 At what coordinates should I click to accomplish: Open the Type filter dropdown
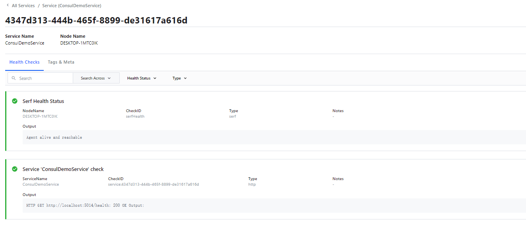click(179, 78)
